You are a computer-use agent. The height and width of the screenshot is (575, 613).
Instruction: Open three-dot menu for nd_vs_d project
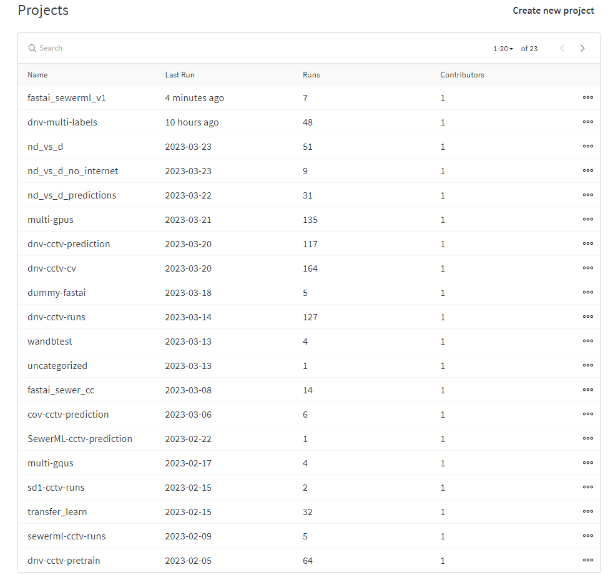[587, 146]
